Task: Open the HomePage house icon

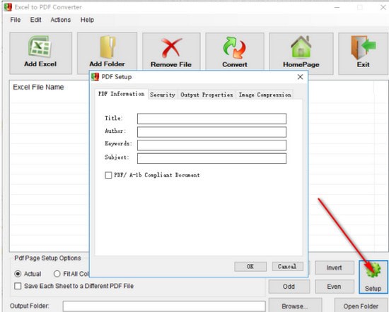Action: tap(301, 47)
